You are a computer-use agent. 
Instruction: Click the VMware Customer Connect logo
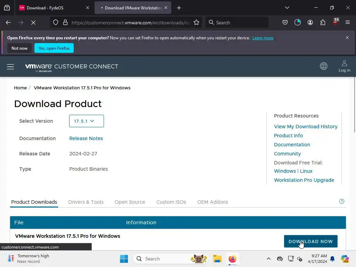tap(72, 67)
